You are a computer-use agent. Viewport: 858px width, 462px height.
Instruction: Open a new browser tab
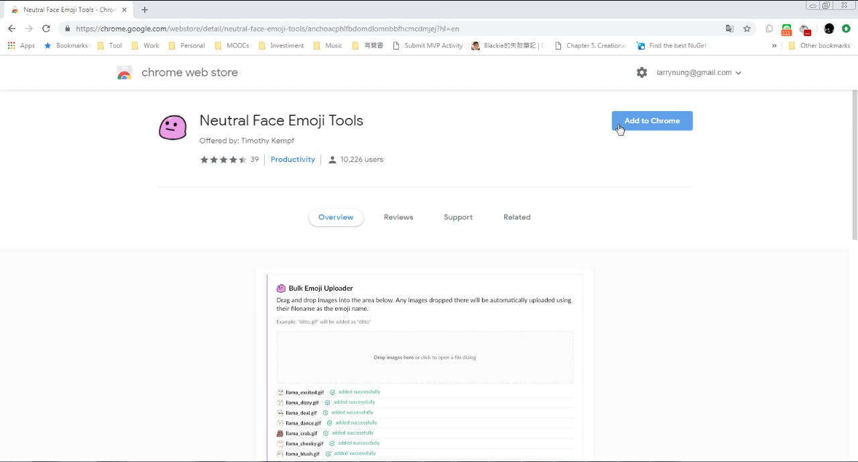click(x=145, y=10)
